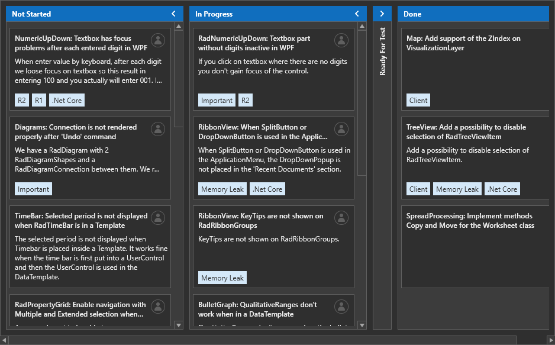Click R2 tag on NumericUpDown focus card
The image size is (555, 345).
coord(21,100)
